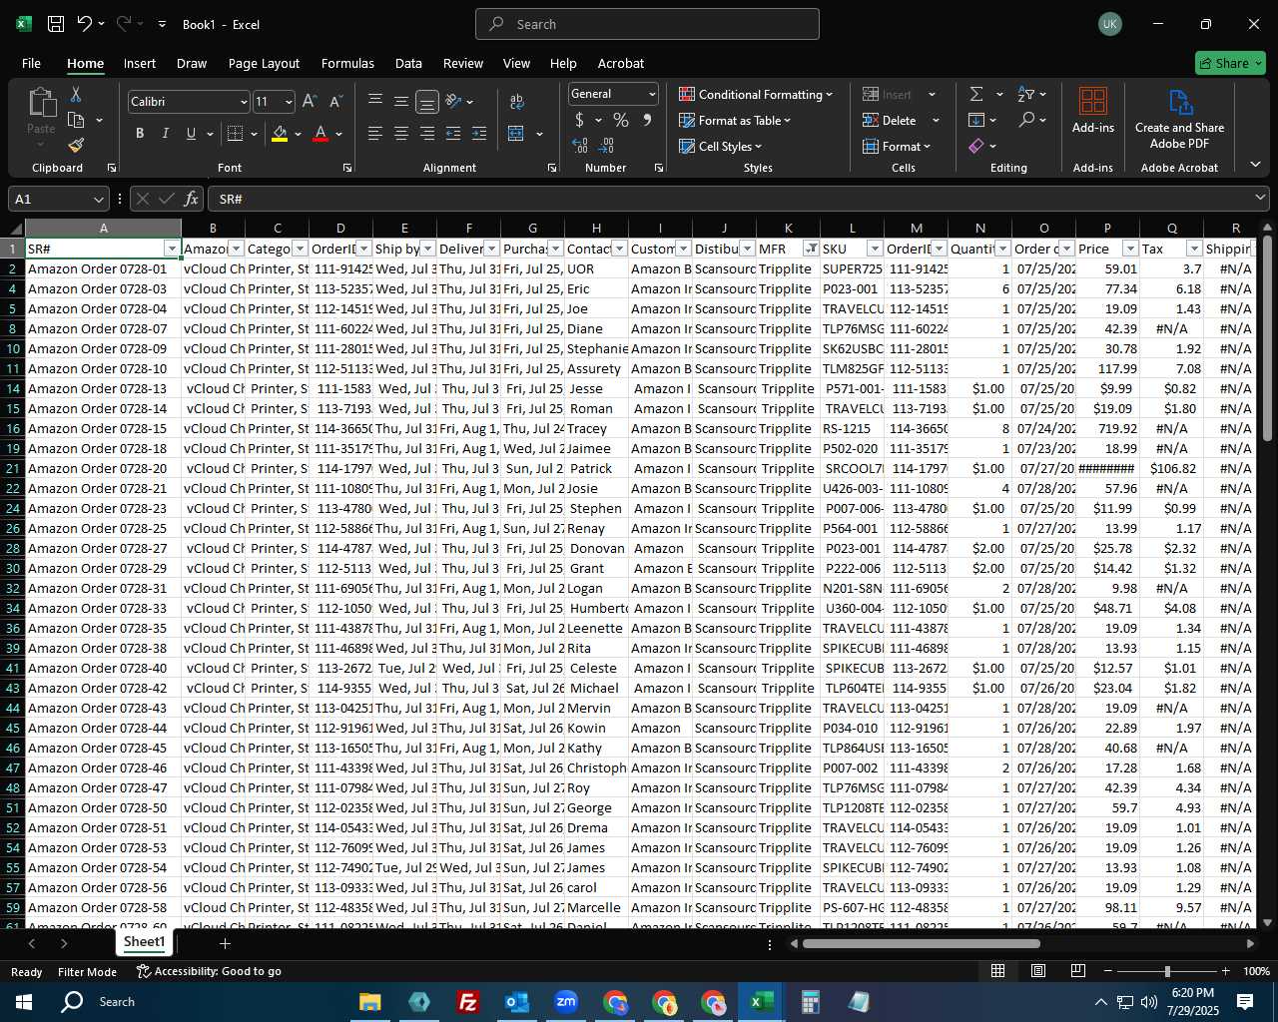The image size is (1278, 1022).
Task: Switch to Page Layout view icon
Action: click(1038, 971)
